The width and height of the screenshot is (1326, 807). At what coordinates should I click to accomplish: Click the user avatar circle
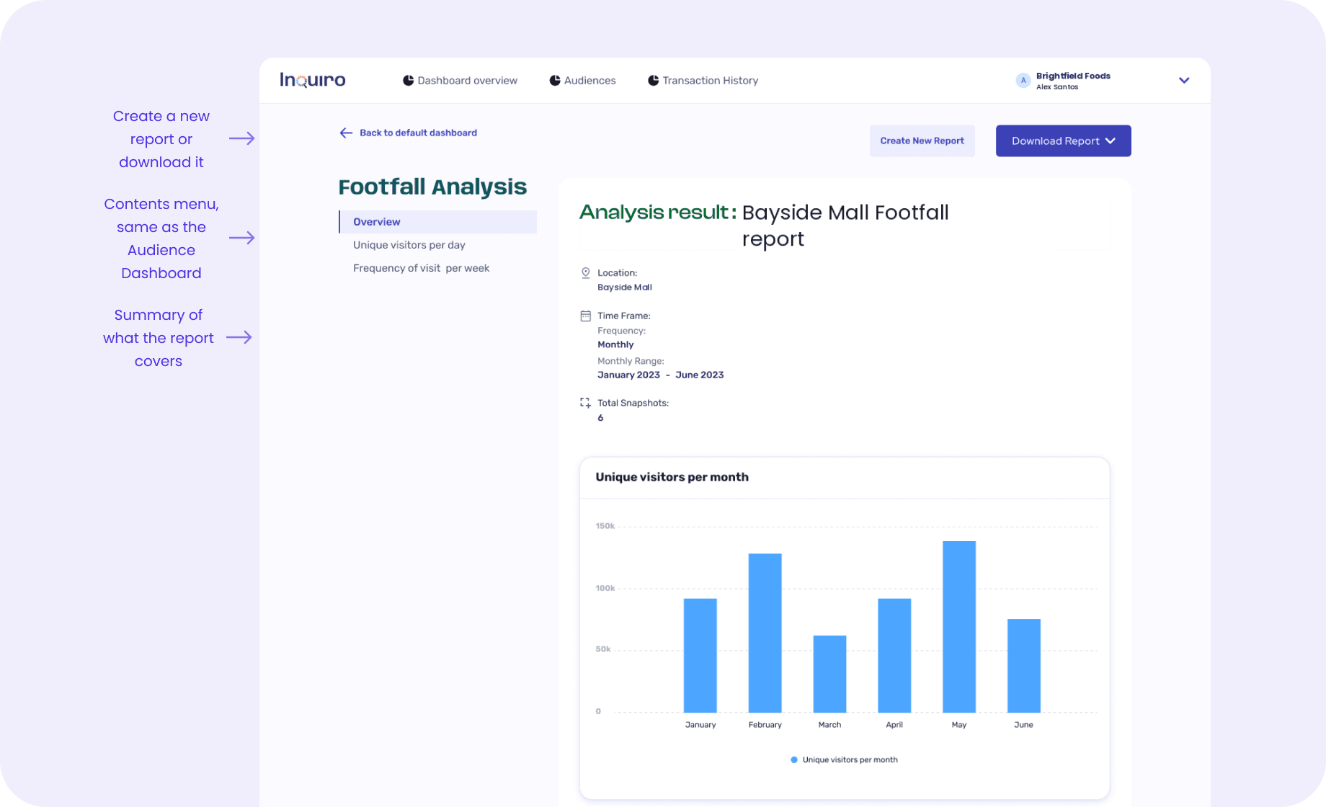[x=1023, y=81]
